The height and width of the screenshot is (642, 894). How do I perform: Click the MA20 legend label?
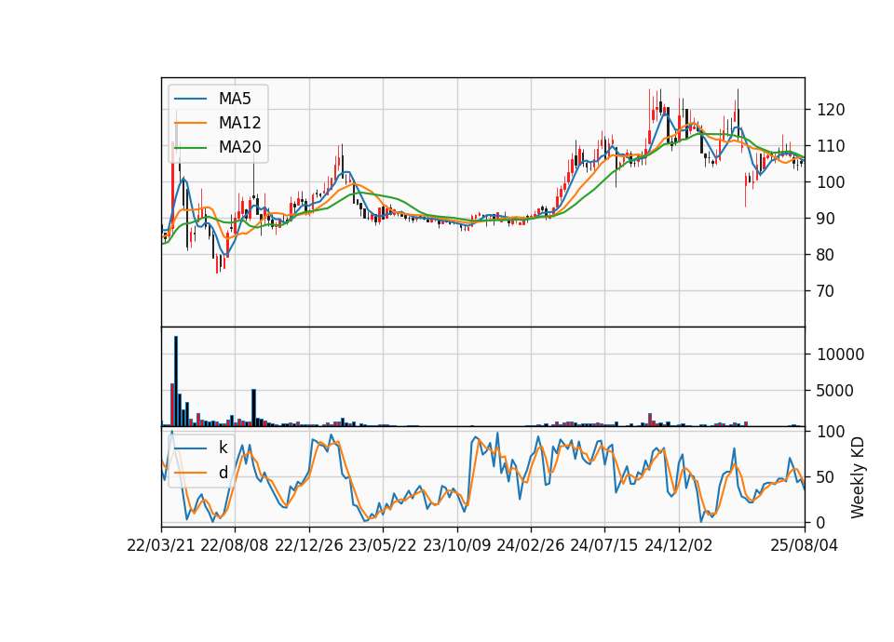tap(239, 147)
